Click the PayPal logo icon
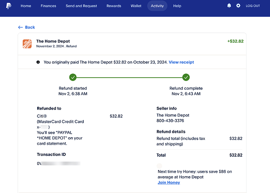Image resolution: width=270 pixels, height=193 pixels. pos(9,6)
